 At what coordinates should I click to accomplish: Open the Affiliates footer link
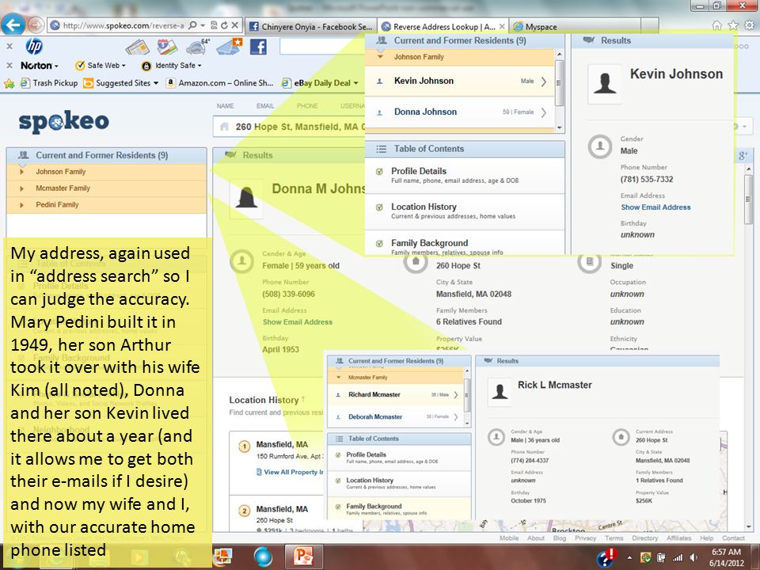[678, 538]
